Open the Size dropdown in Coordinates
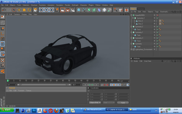This screenshot has width=182, height=114. [x=109, y=103]
